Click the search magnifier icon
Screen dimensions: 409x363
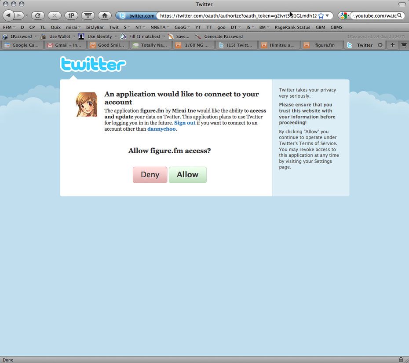tap(399, 16)
